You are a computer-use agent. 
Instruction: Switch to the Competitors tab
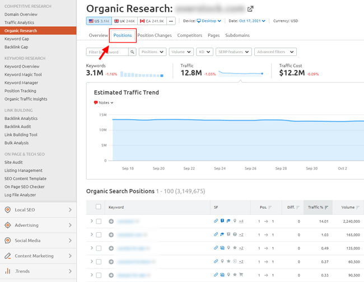(190, 35)
